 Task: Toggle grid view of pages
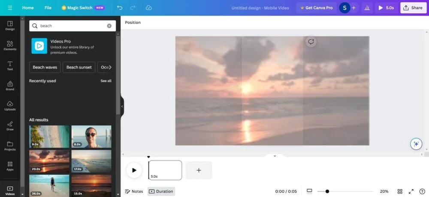point(400,191)
